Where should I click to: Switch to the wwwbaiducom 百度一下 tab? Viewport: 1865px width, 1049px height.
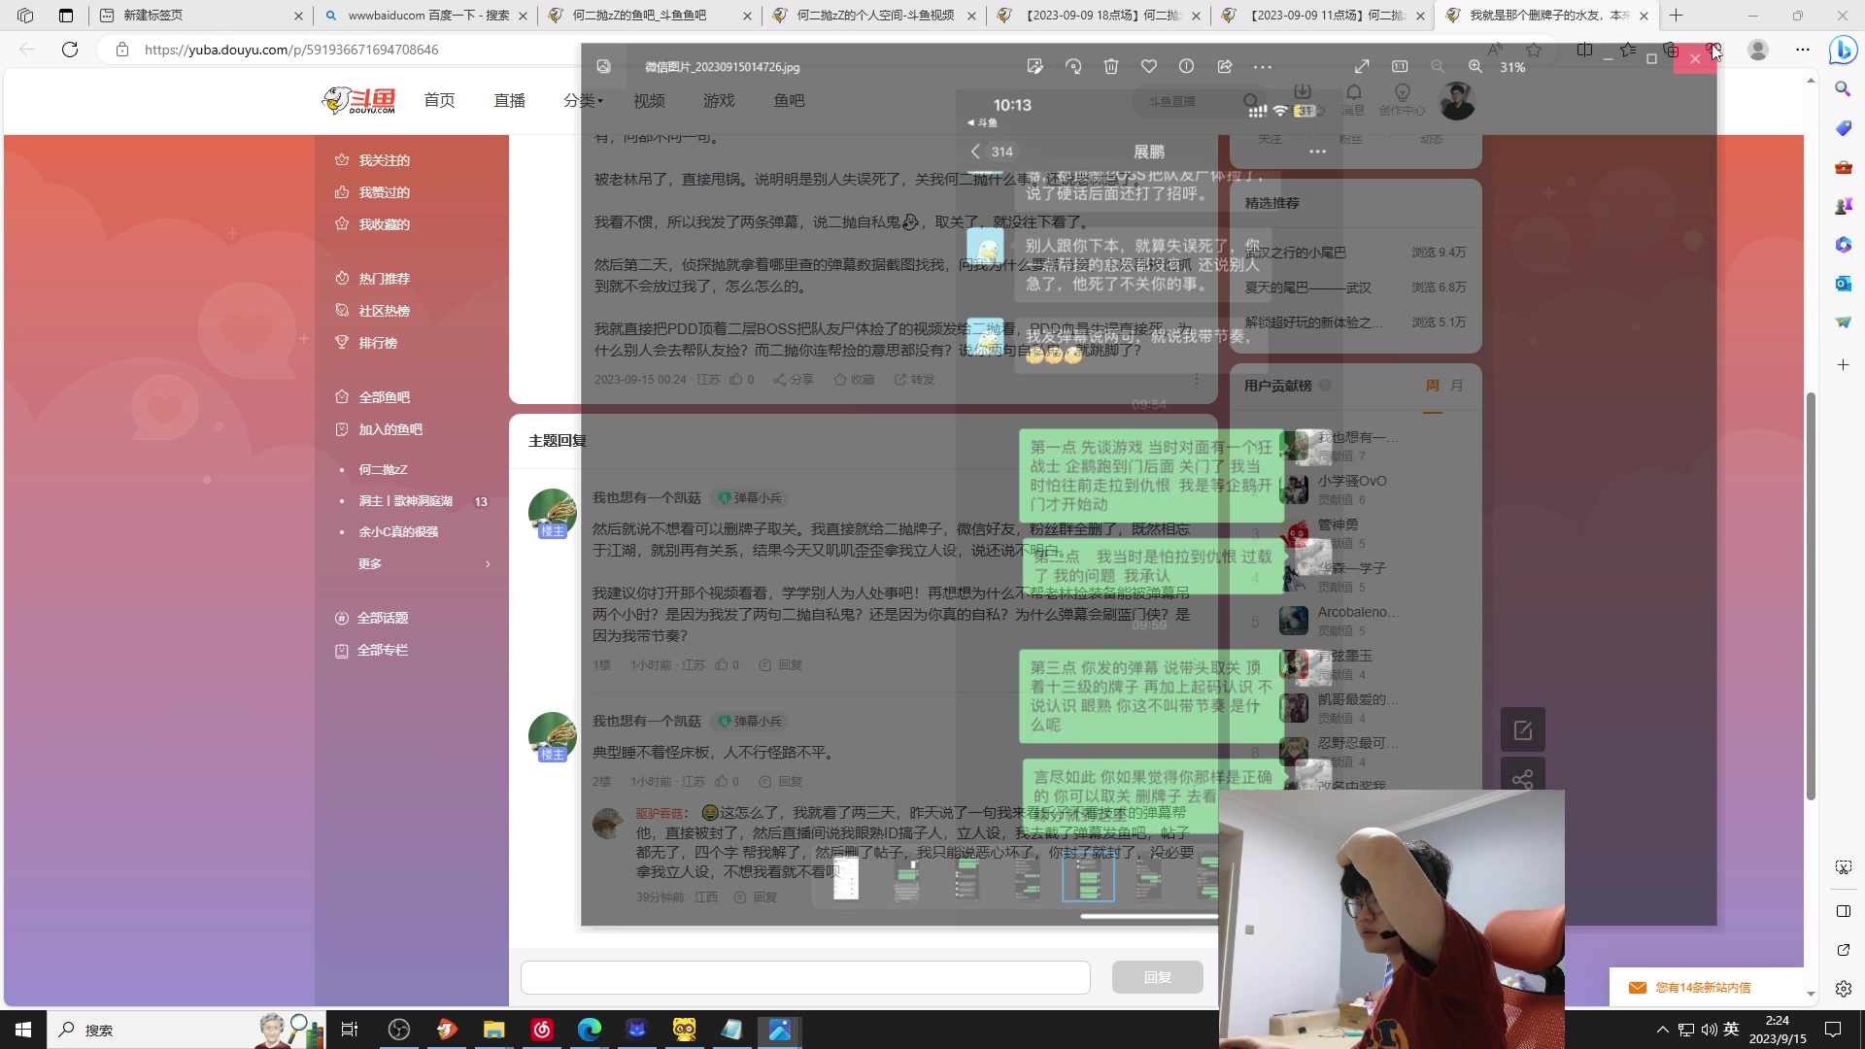[x=425, y=16]
